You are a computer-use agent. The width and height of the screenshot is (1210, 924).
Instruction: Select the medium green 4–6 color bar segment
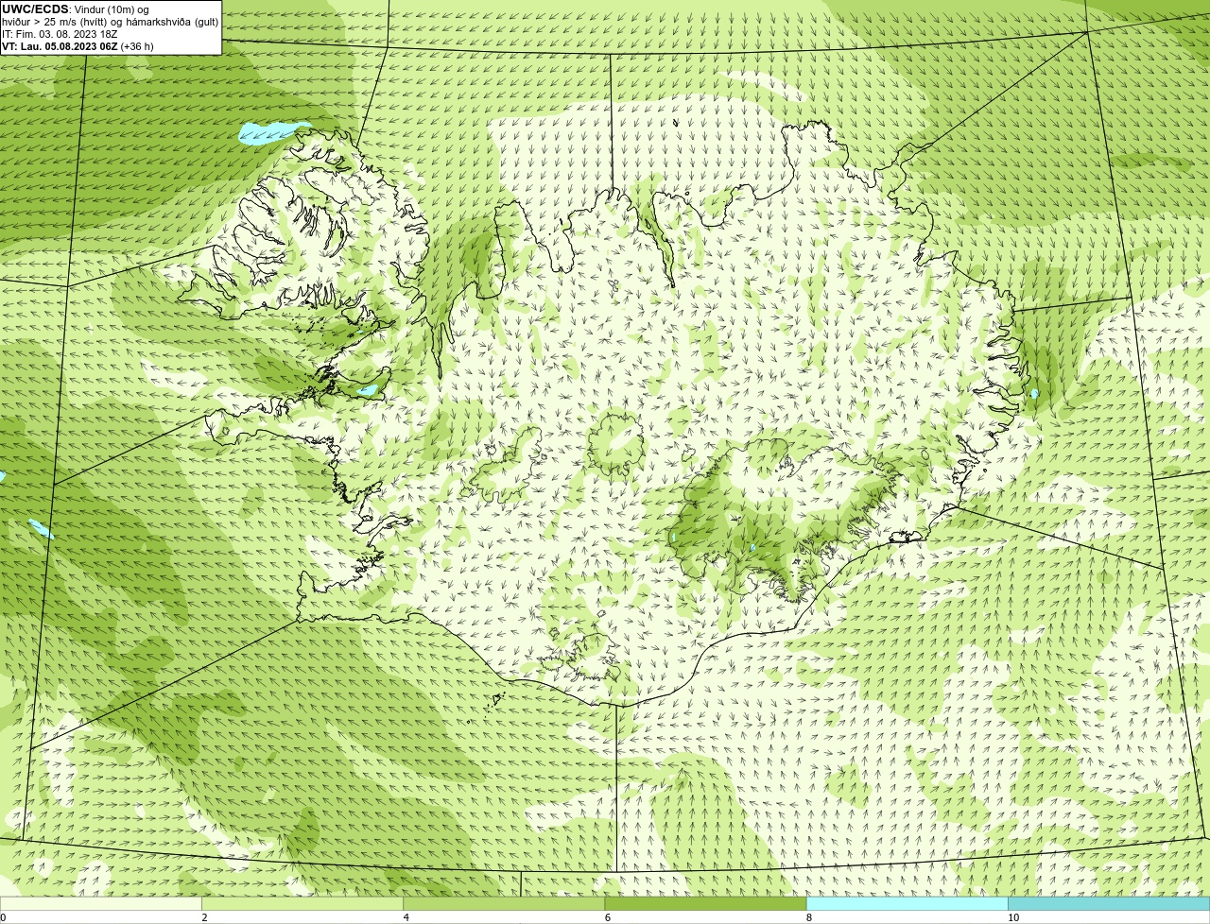point(504,904)
